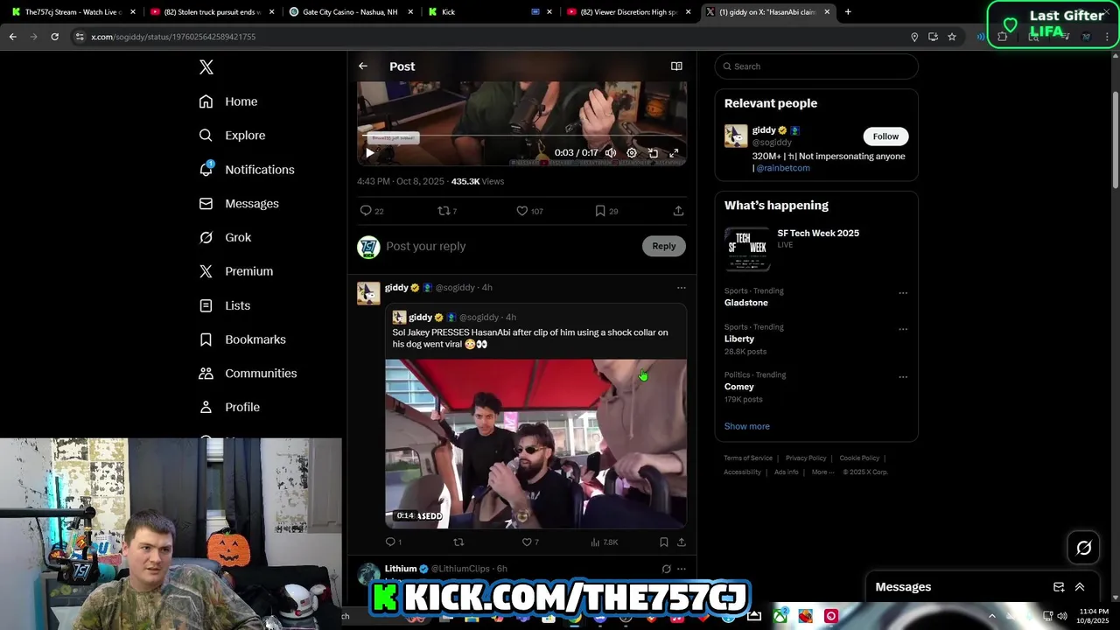The image size is (1120, 630).
Task: Share giddy's reply post
Action: [682, 542]
